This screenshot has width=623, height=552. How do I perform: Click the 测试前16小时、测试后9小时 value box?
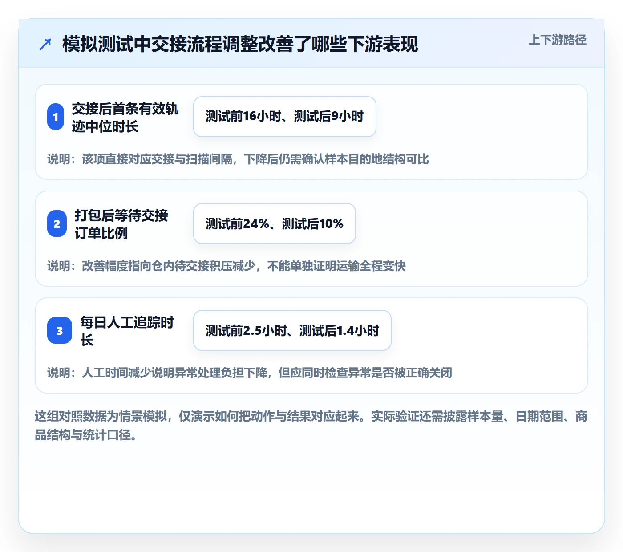tap(285, 117)
